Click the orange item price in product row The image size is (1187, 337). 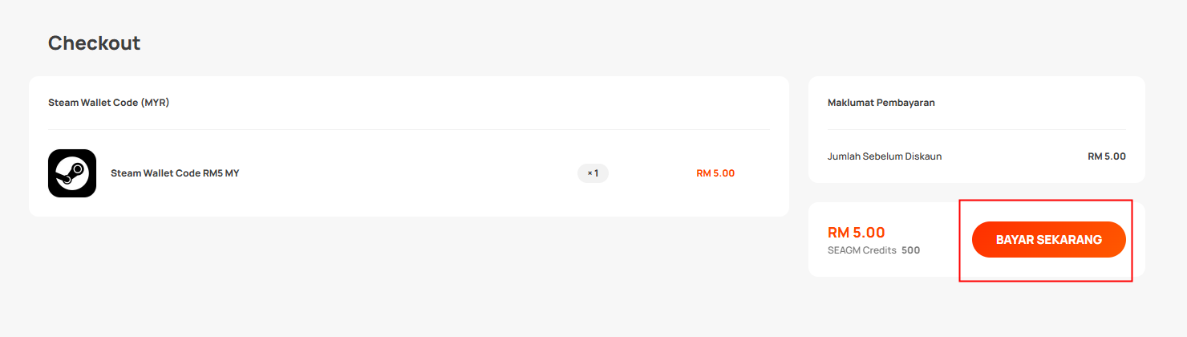[x=715, y=173]
